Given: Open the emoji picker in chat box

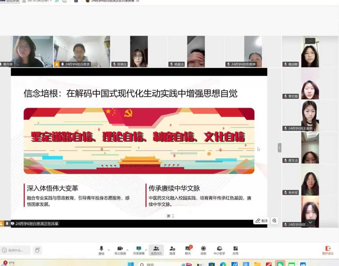Looking at the screenshot, I should 4,250.
